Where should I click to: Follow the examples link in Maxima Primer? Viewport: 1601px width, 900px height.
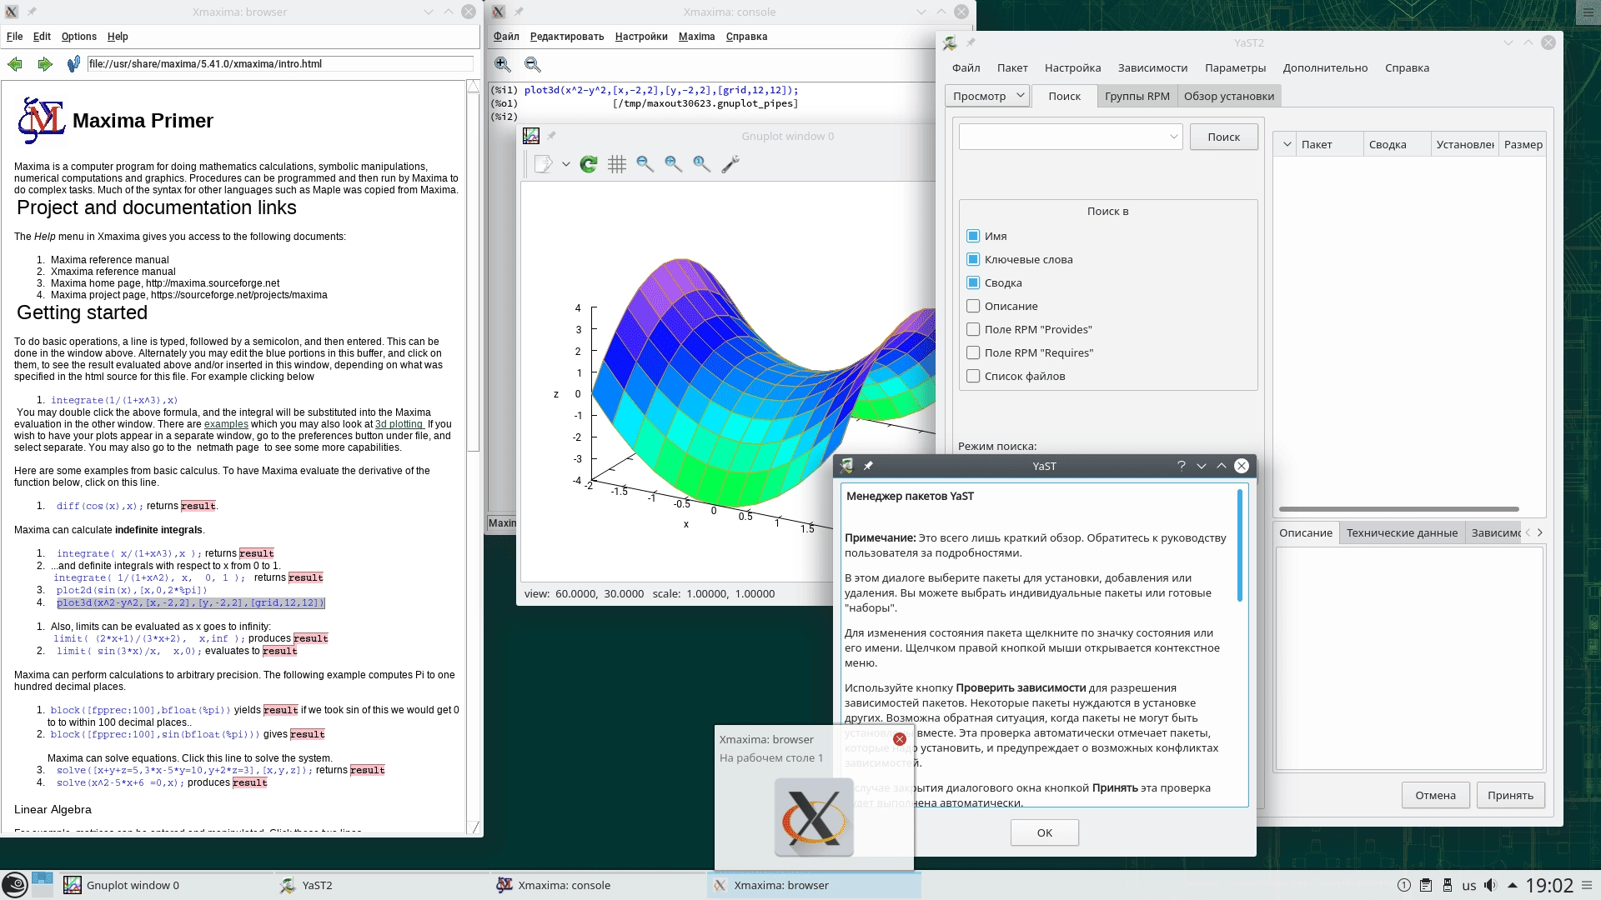click(x=226, y=424)
